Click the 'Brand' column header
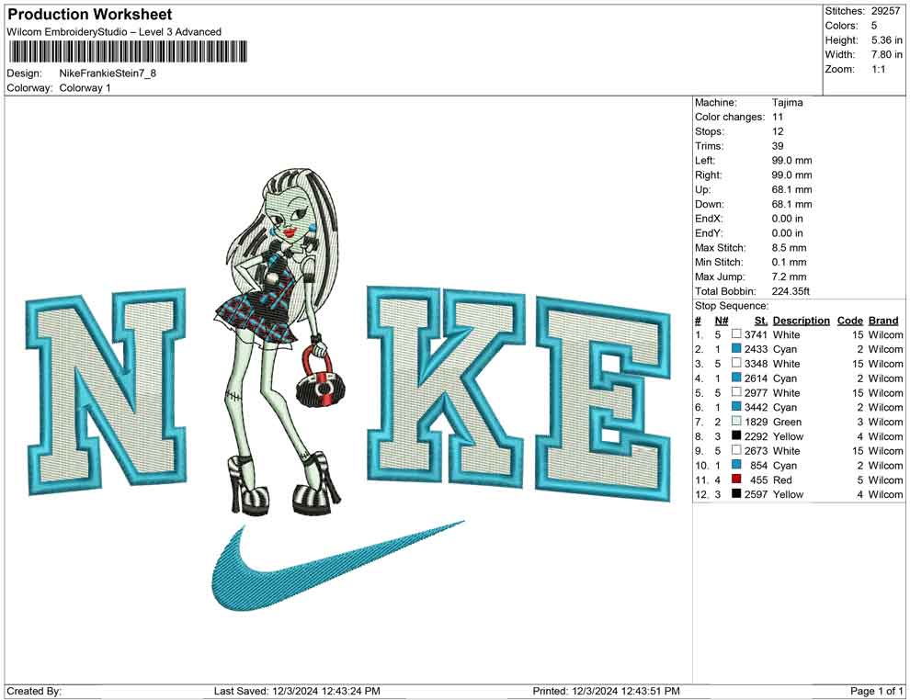This screenshot has height=700, width=910. tap(883, 321)
